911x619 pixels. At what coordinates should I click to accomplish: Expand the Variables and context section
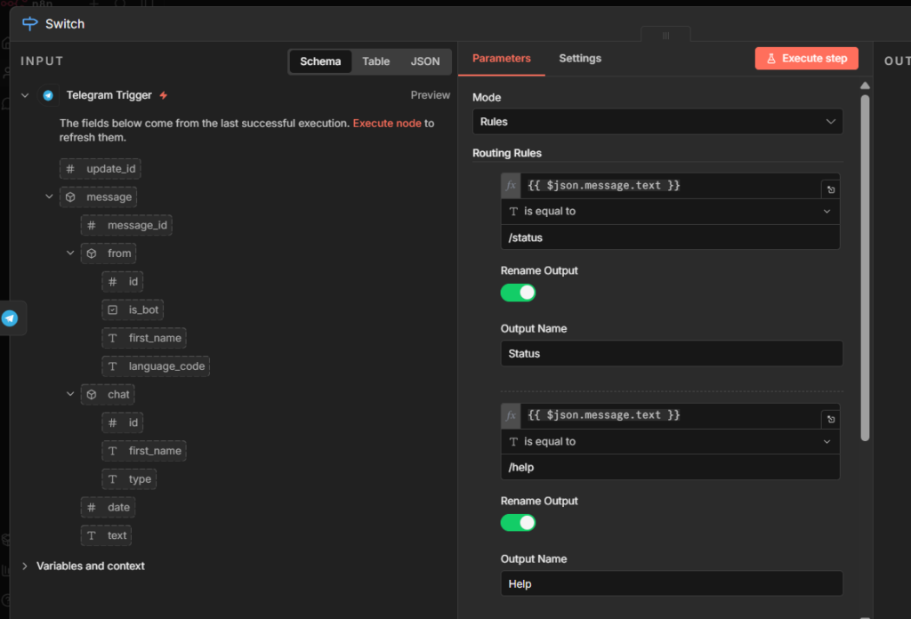(25, 566)
